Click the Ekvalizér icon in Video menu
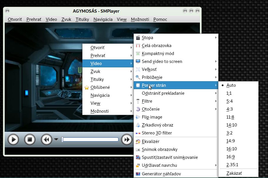The width and height of the screenshot is (268, 178). click(x=138, y=142)
